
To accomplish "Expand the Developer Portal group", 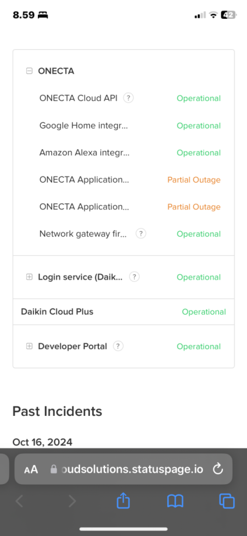I will (29, 346).
